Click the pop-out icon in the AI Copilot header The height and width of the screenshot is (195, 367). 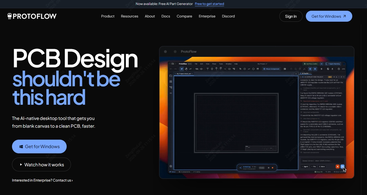[341, 77]
